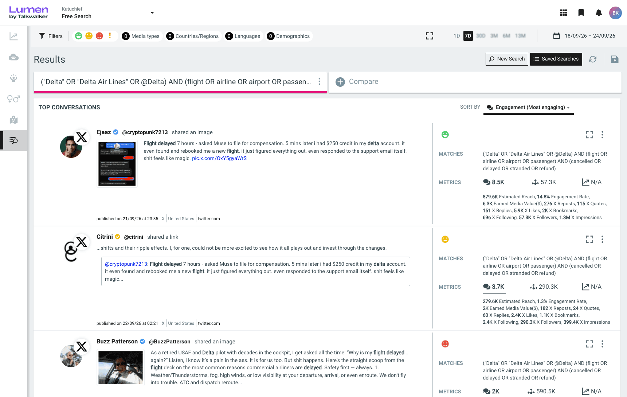Open the @cryptopunk7213 handle on Ejaaz post
627x397 pixels.
point(145,132)
